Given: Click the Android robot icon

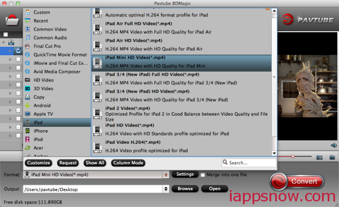Looking at the screenshot, I should [28, 105].
